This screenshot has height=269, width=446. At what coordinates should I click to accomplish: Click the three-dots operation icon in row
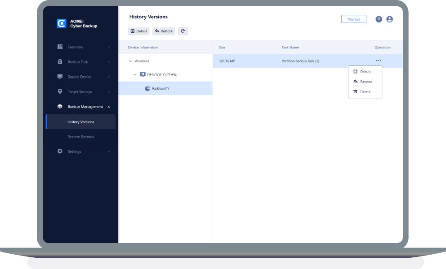point(378,61)
